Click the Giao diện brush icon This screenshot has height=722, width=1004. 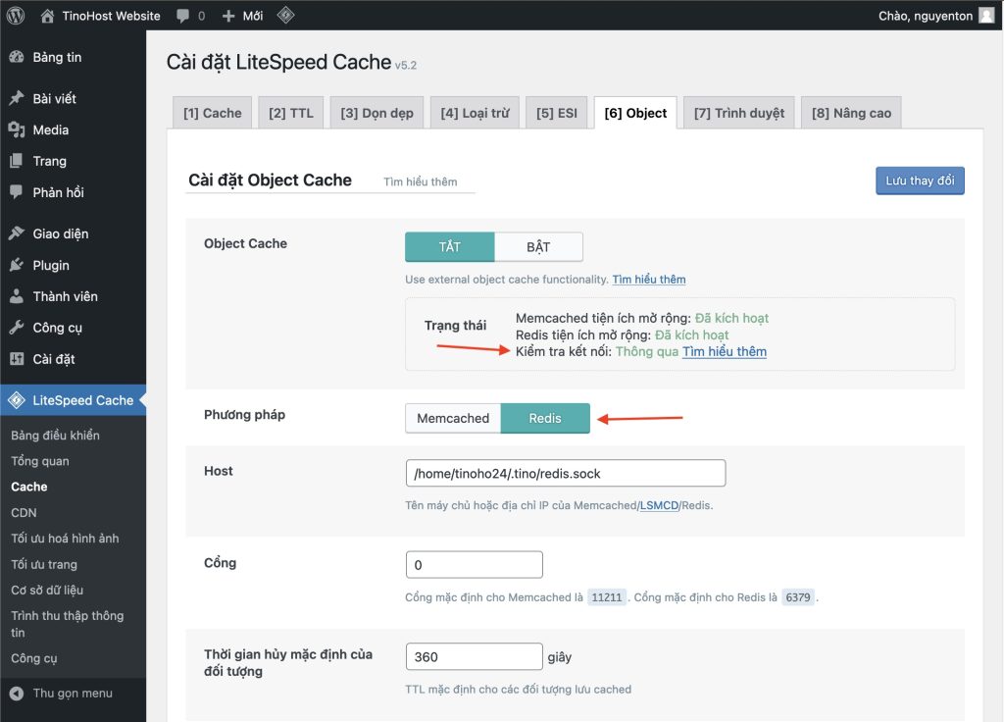(x=17, y=233)
